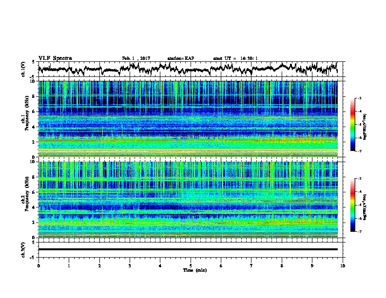This screenshot has height=298, width=386.
Task: Click the "6" kHz tick on ch.2 frequency axis
Action: 34,192
